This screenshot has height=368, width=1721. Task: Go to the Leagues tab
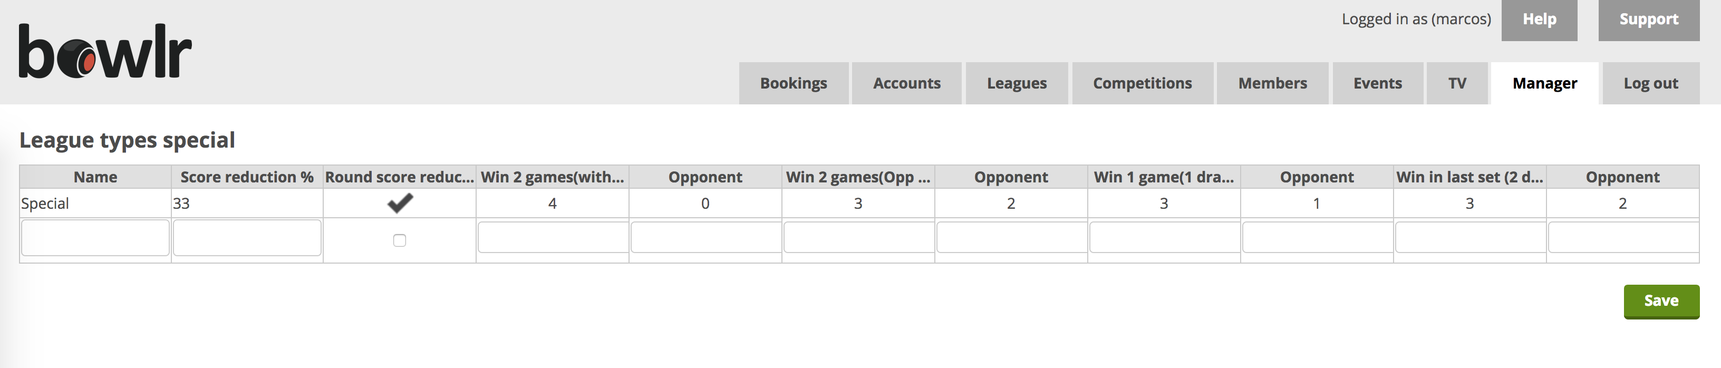click(x=1016, y=83)
